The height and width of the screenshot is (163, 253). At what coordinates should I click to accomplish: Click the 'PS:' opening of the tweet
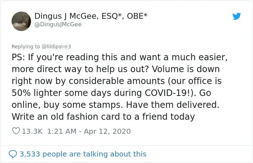(18, 57)
